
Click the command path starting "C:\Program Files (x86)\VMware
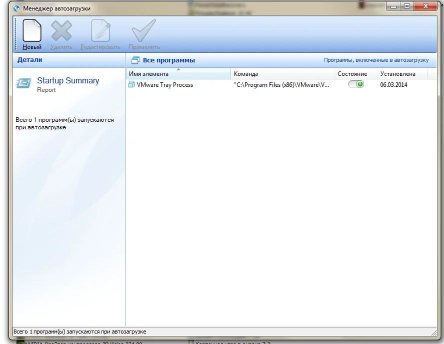point(281,85)
